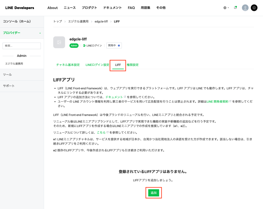This screenshot has height=209, width=263.
Task: Open the ドキュメント navigation item
Action: click(x=112, y=8)
